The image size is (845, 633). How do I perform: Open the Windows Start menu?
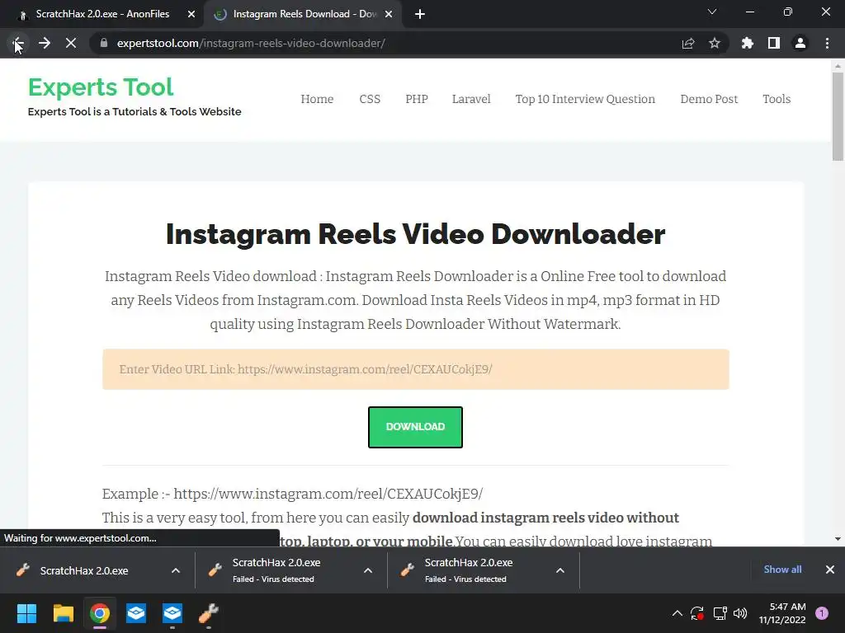26,613
